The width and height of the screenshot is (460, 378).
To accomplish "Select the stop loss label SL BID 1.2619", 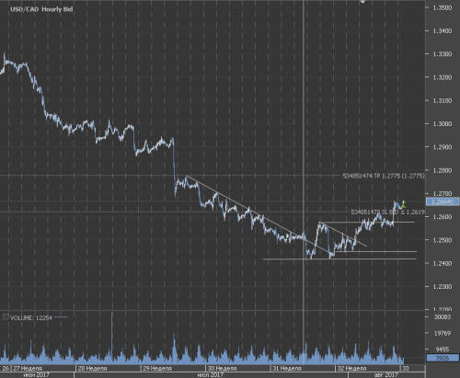I will (x=387, y=212).
